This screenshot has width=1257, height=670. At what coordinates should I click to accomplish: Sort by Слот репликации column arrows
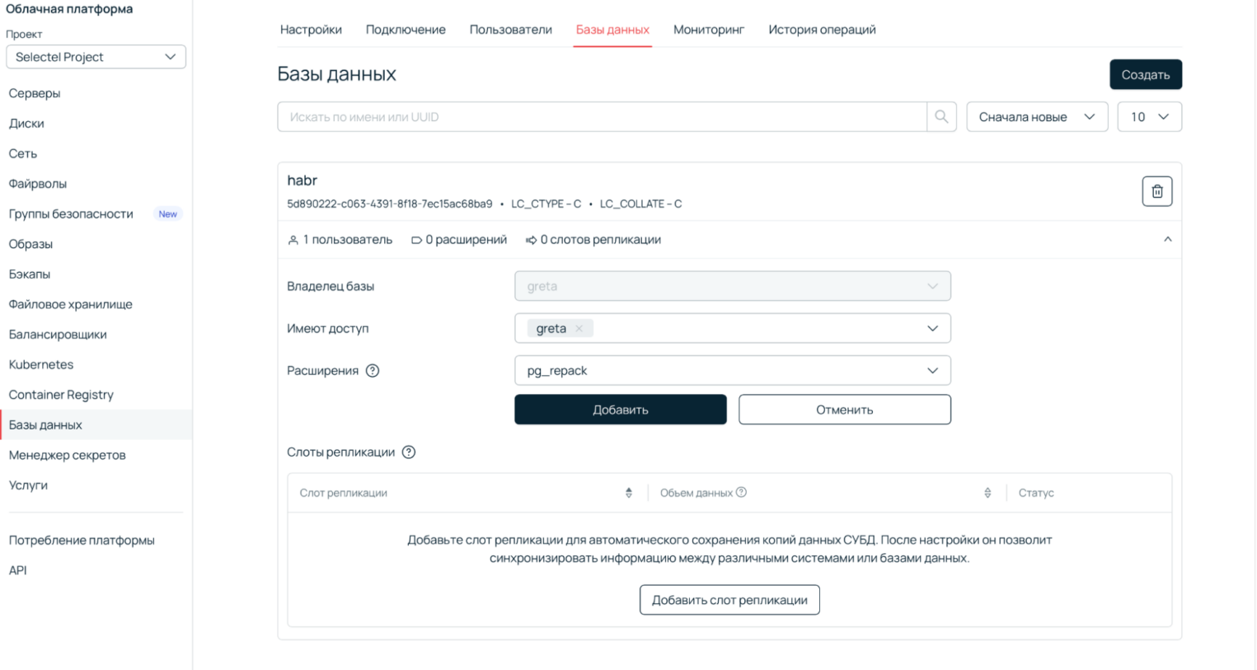click(x=629, y=493)
